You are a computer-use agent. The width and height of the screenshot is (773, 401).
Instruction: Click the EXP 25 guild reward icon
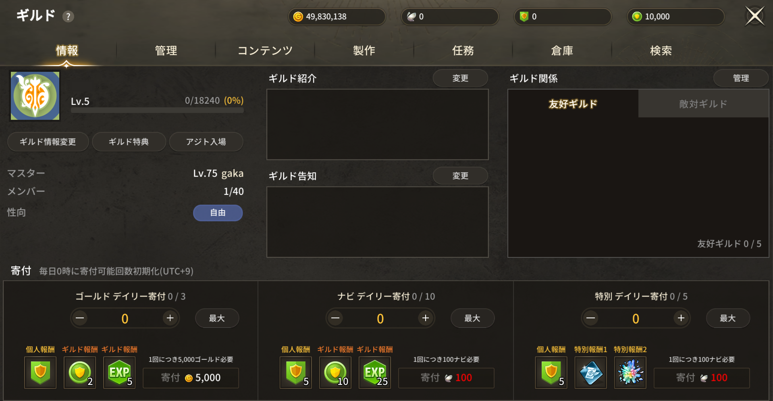pyautogui.click(x=375, y=372)
